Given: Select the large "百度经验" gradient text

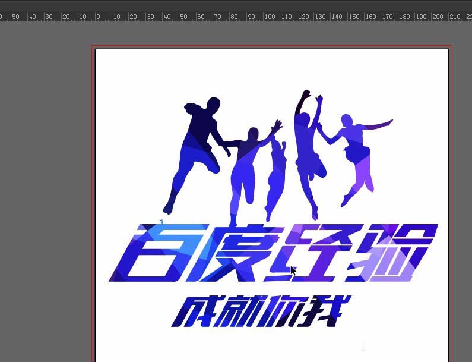Looking at the screenshot, I should click(273, 253).
